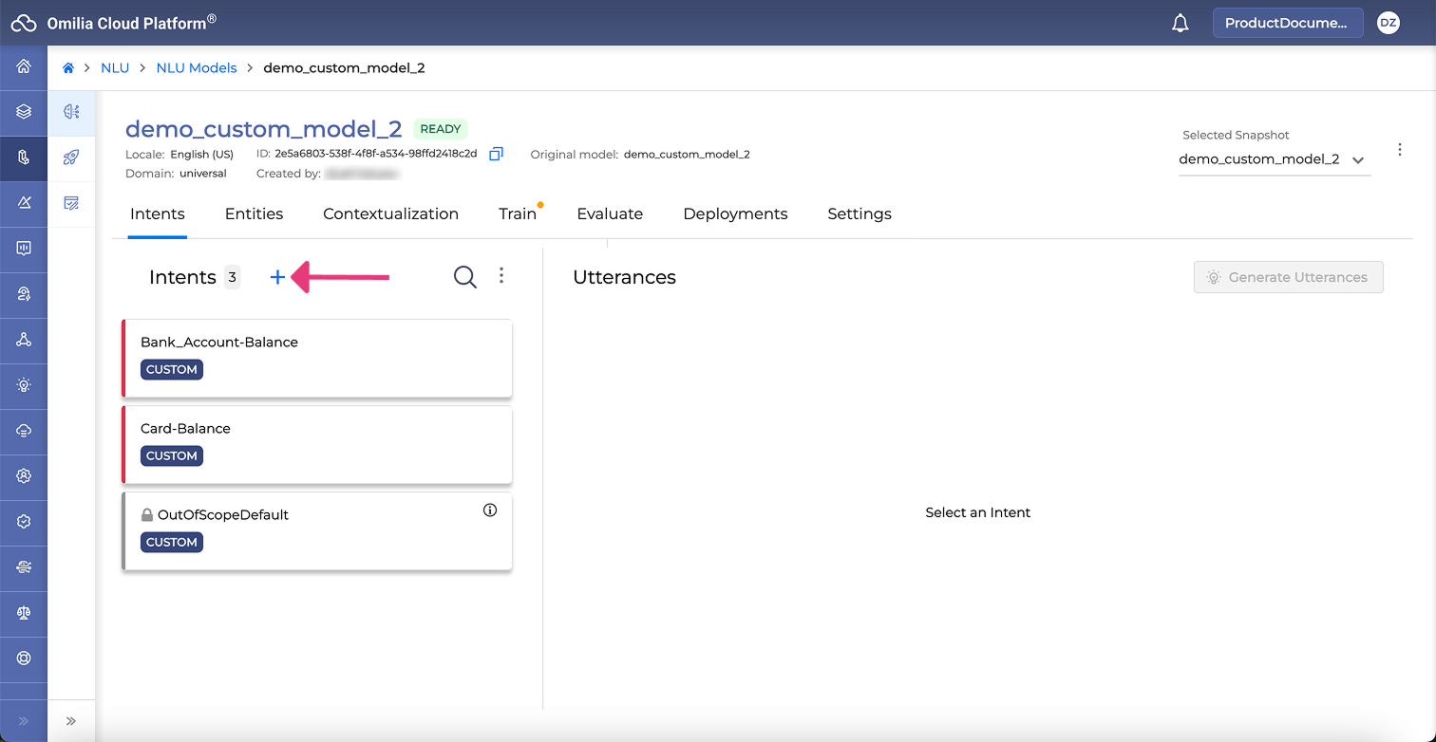Expand the primary sidebar with double chevron
Image resolution: width=1436 pixels, height=742 pixels.
pyautogui.click(x=24, y=721)
